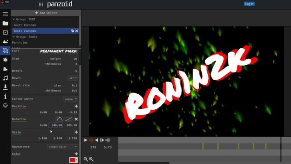Play the animation preview
This screenshot has width=291, height=164.
[85, 140]
